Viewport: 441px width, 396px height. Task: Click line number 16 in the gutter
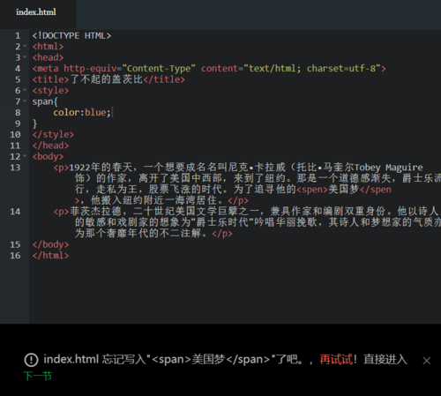(15, 256)
